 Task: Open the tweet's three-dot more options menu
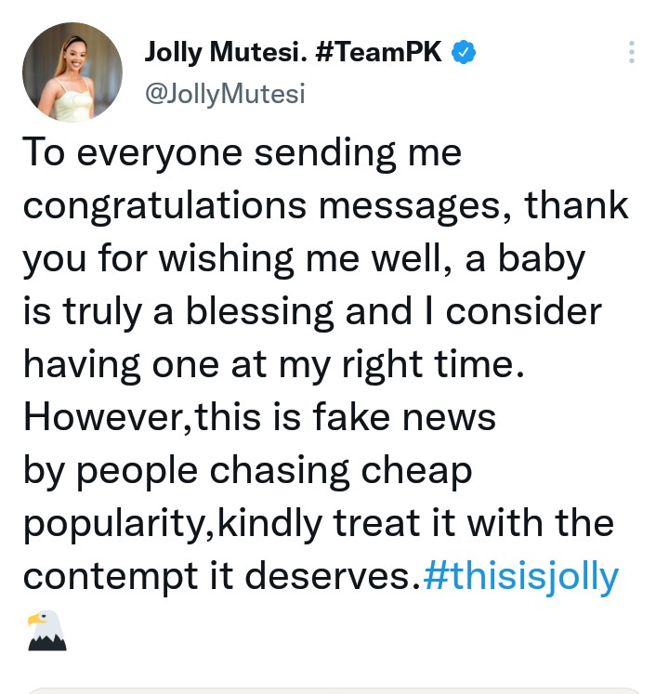click(x=632, y=52)
